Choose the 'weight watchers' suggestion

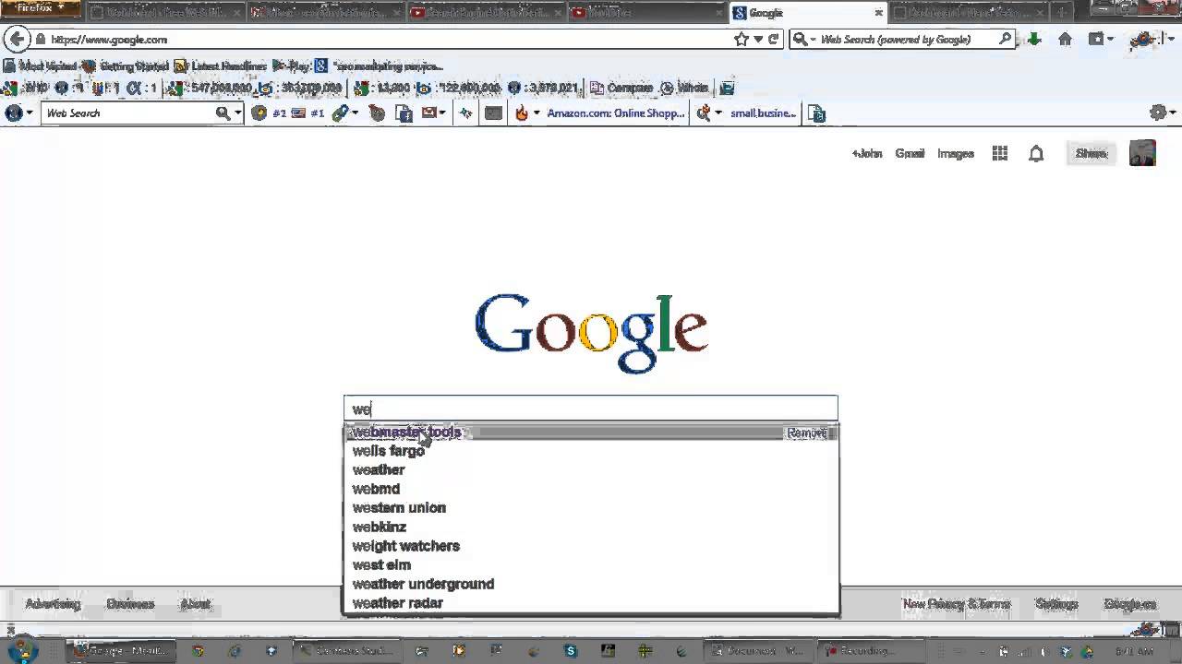(591, 546)
